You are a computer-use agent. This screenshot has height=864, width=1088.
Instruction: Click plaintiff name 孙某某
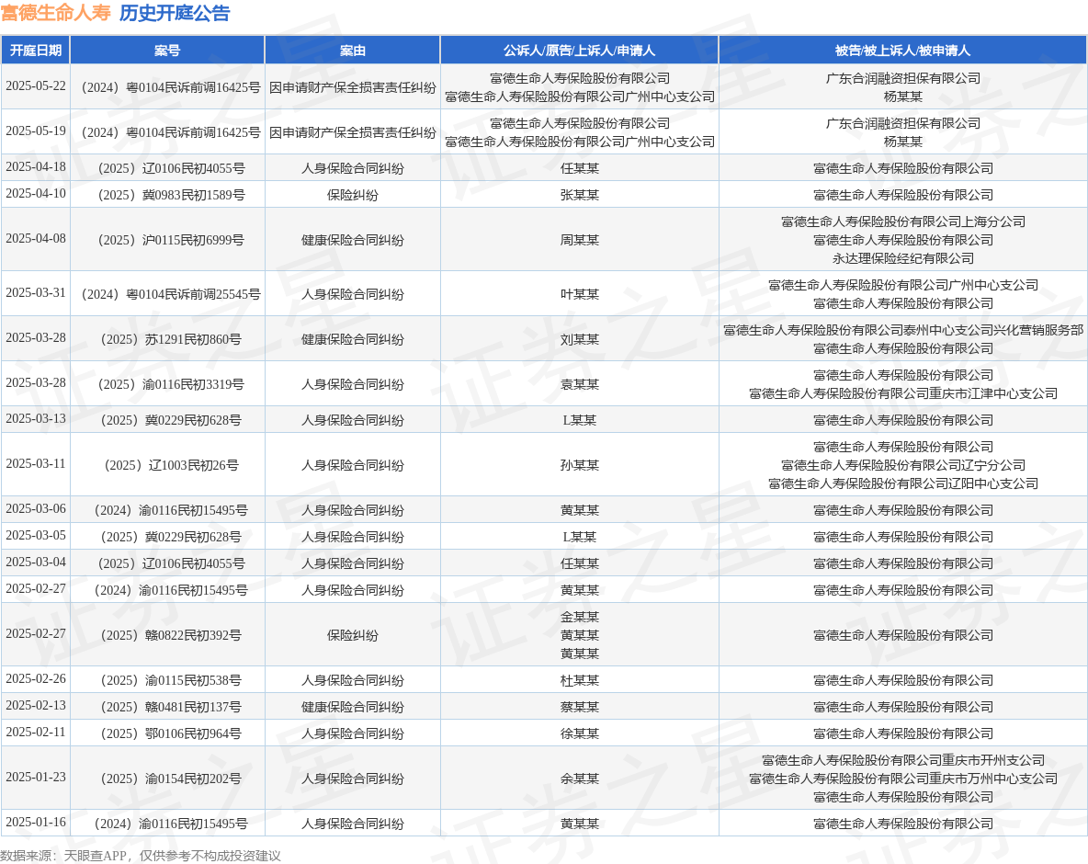click(580, 466)
